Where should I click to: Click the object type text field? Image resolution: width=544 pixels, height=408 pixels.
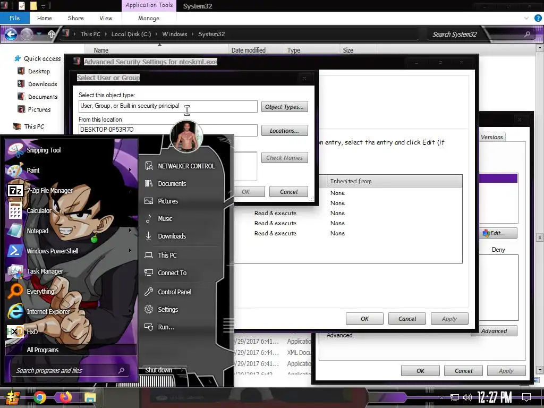pyautogui.click(x=168, y=106)
